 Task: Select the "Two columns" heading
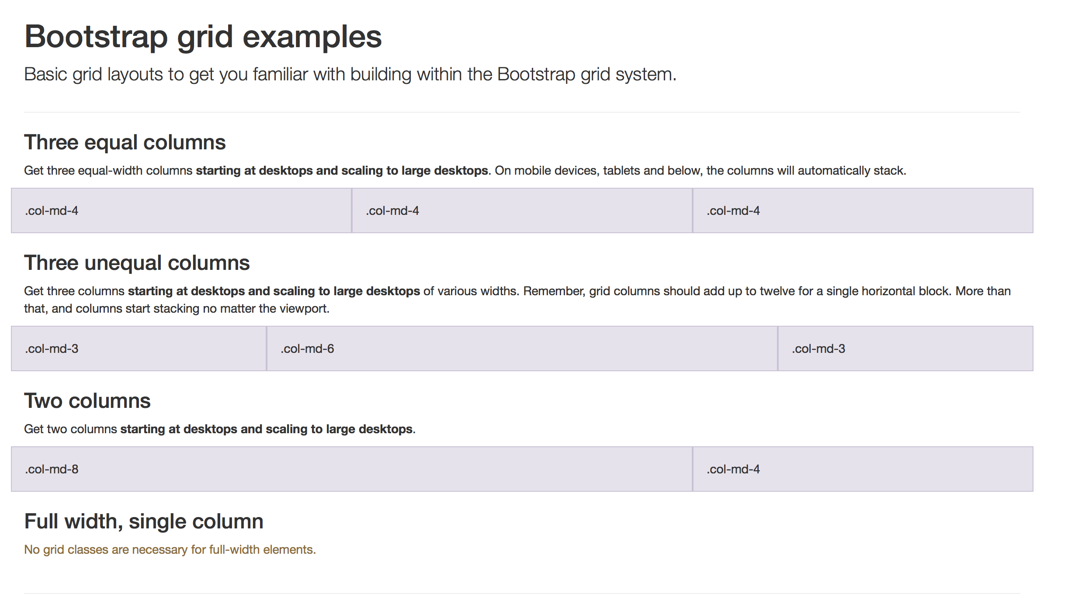point(87,401)
